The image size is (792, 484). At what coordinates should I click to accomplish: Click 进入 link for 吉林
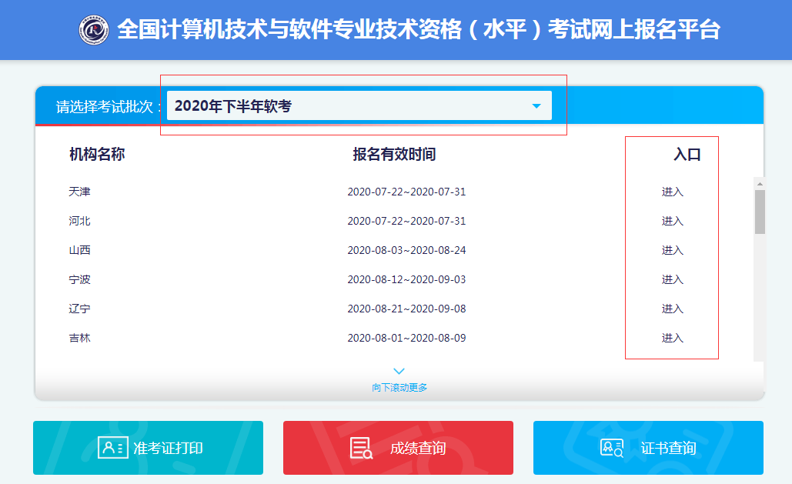(672, 339)
